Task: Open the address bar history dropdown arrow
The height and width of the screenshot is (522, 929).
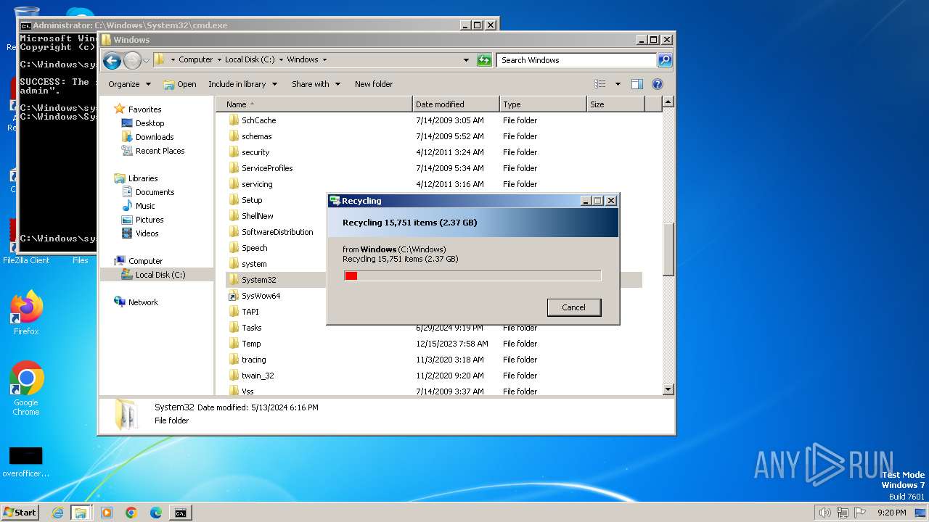Action: click(x=466, y=60)
